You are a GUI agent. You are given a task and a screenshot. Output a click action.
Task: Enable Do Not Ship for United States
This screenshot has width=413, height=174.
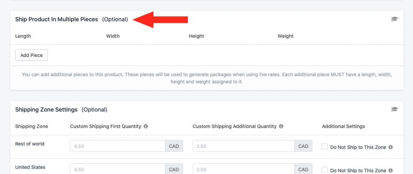coord(325,170)
